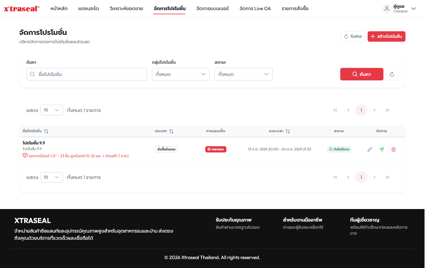The width and height of the screenshot is (429, 268).
Task: Select the จัดการโปรโมชั่น nav tab
Action: coord(170,9)
